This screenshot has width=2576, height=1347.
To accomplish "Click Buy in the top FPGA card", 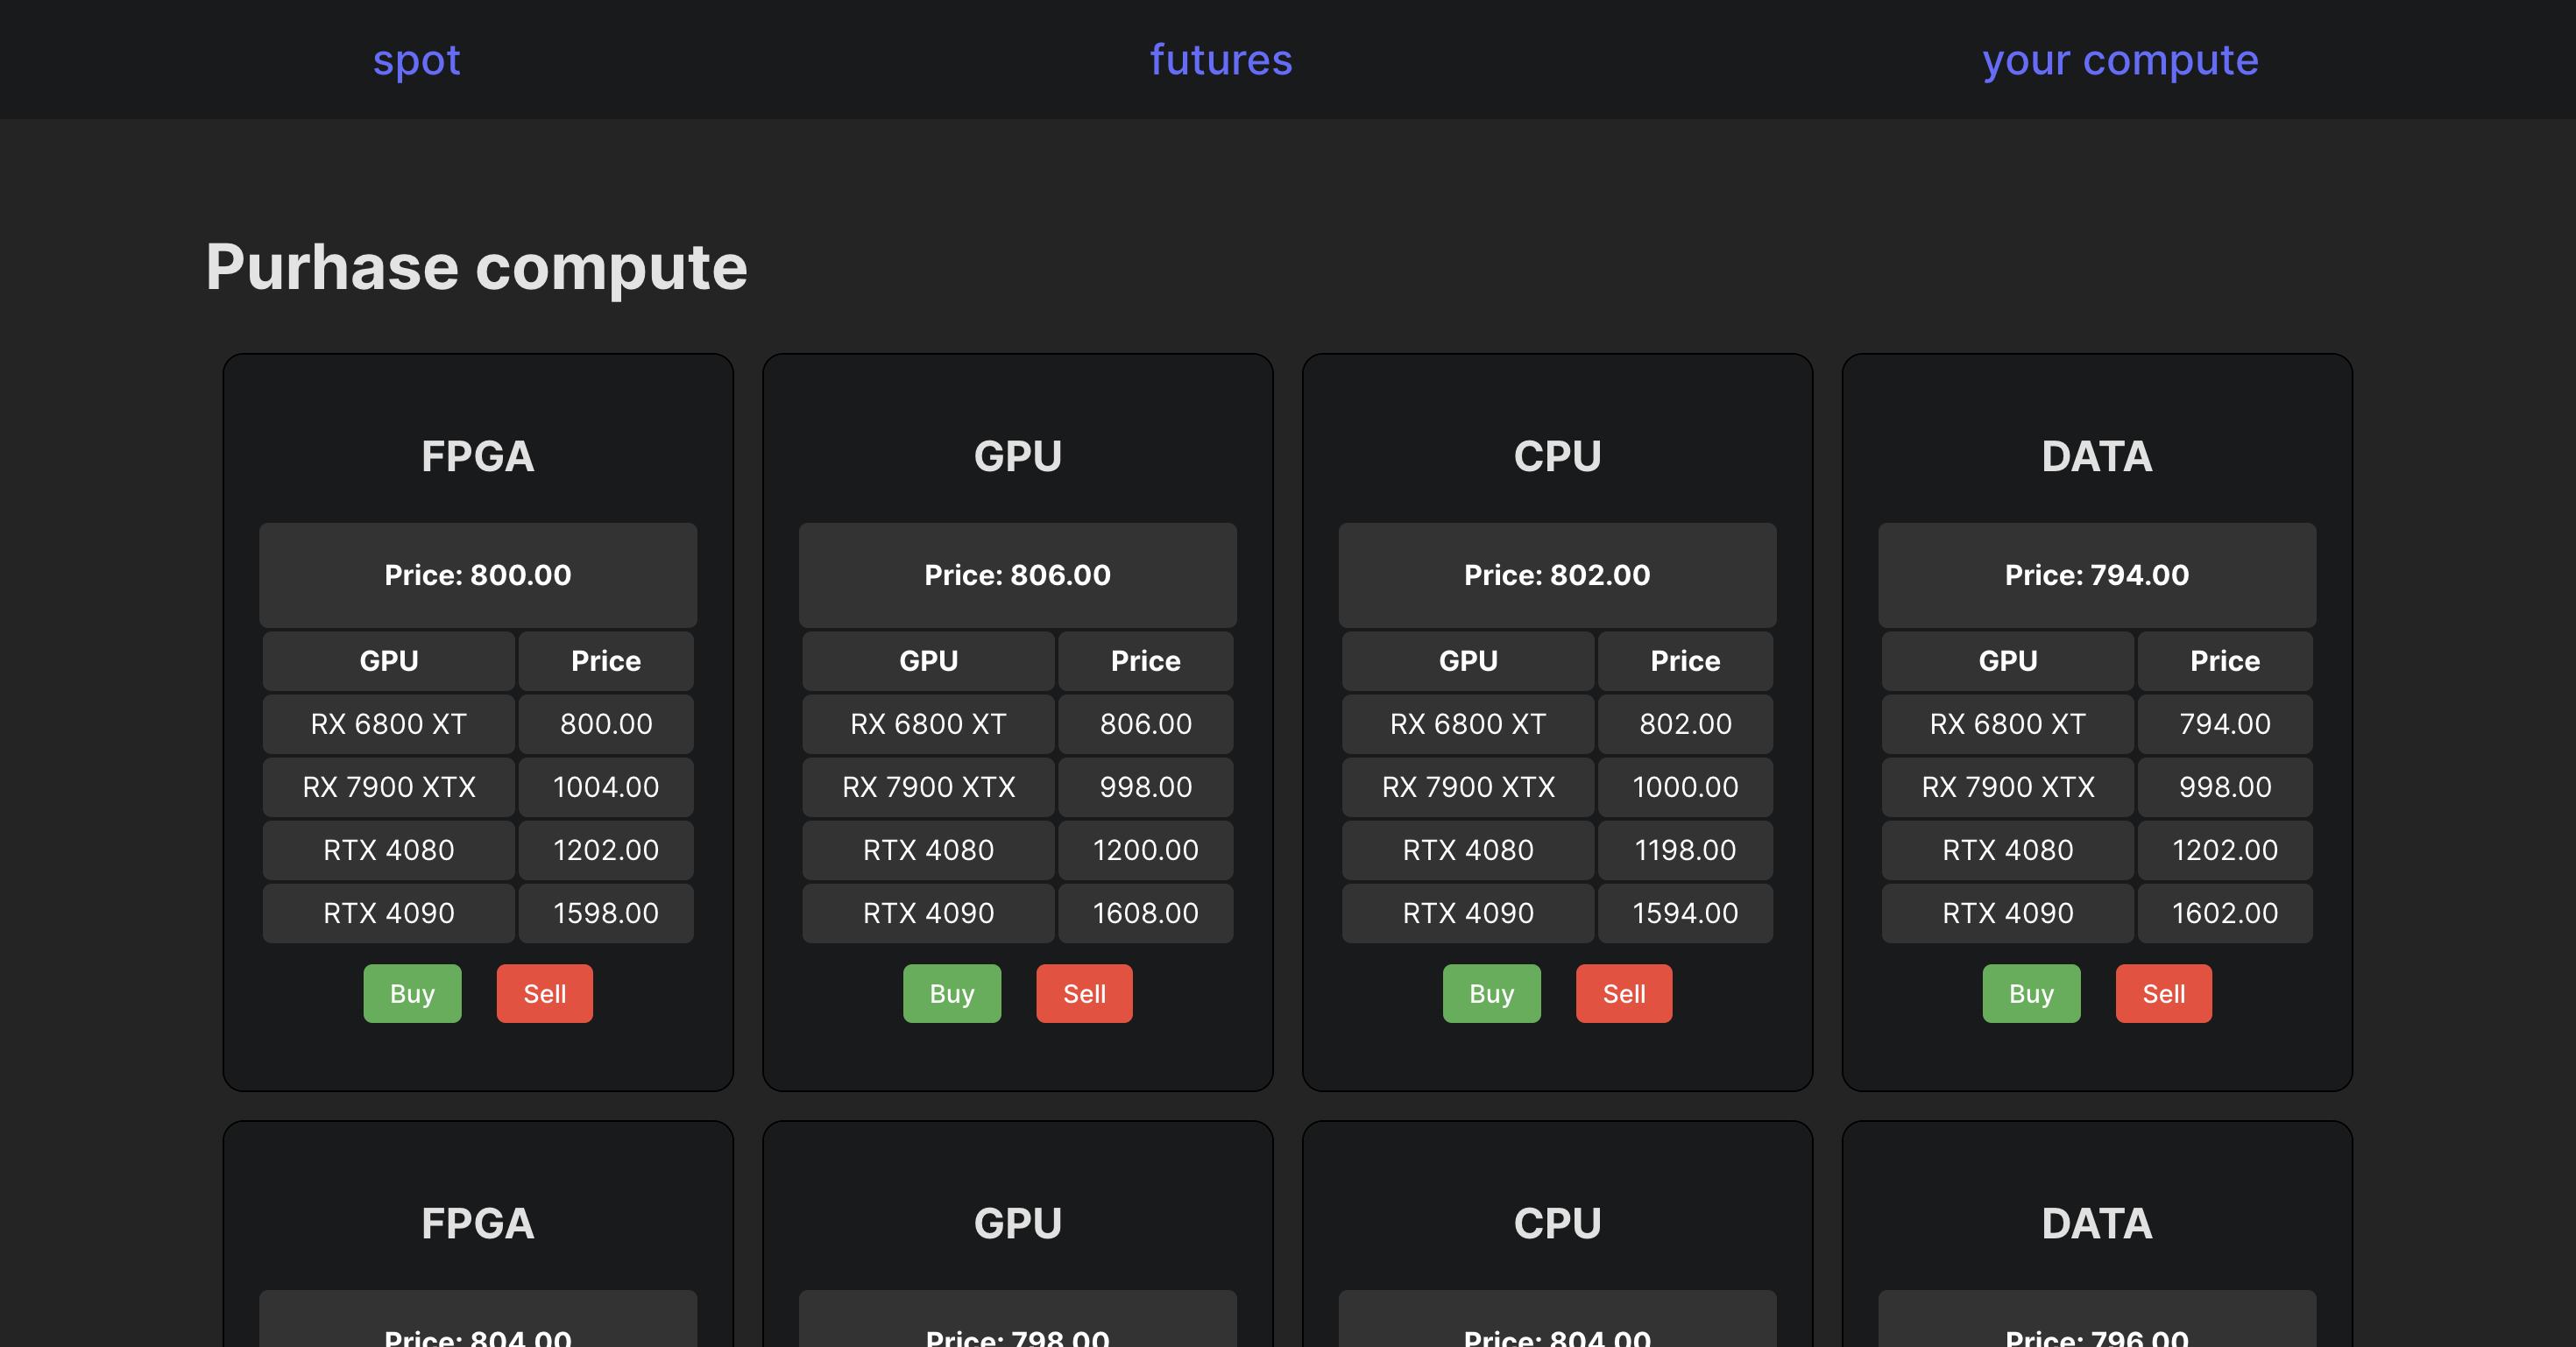I will pyautogui.click(x=412, y=993).
